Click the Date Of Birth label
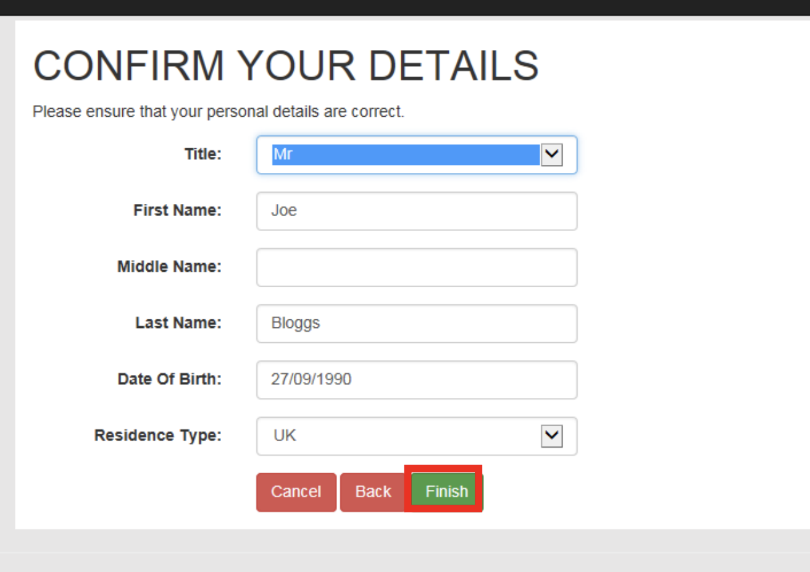Image resolution: width=810 pixels, height=572 pixels. point(169,379)
